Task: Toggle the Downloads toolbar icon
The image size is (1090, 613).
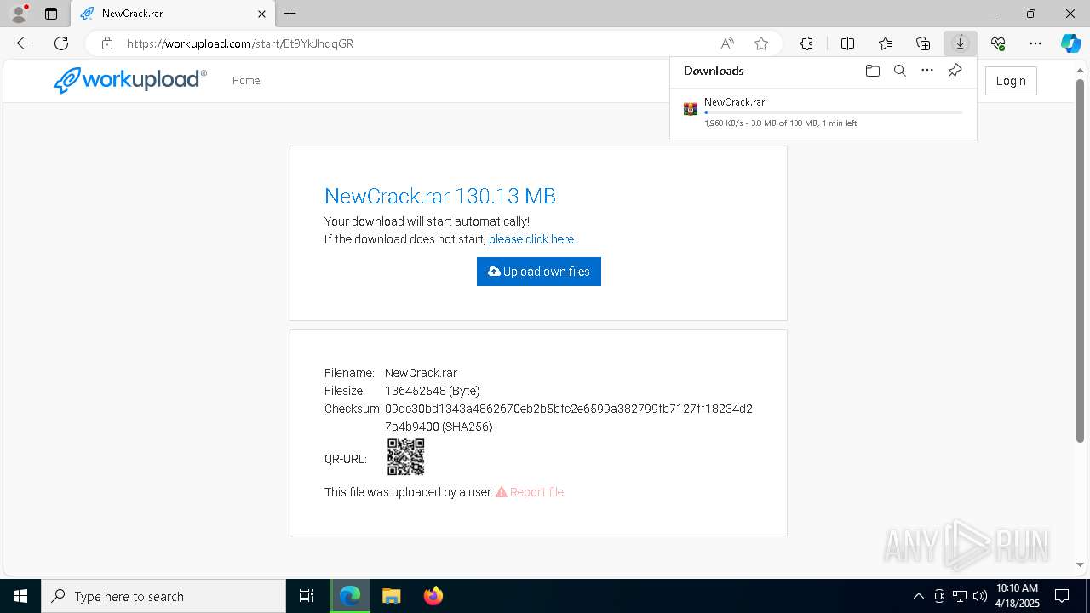Action: [x=960, y=43]
